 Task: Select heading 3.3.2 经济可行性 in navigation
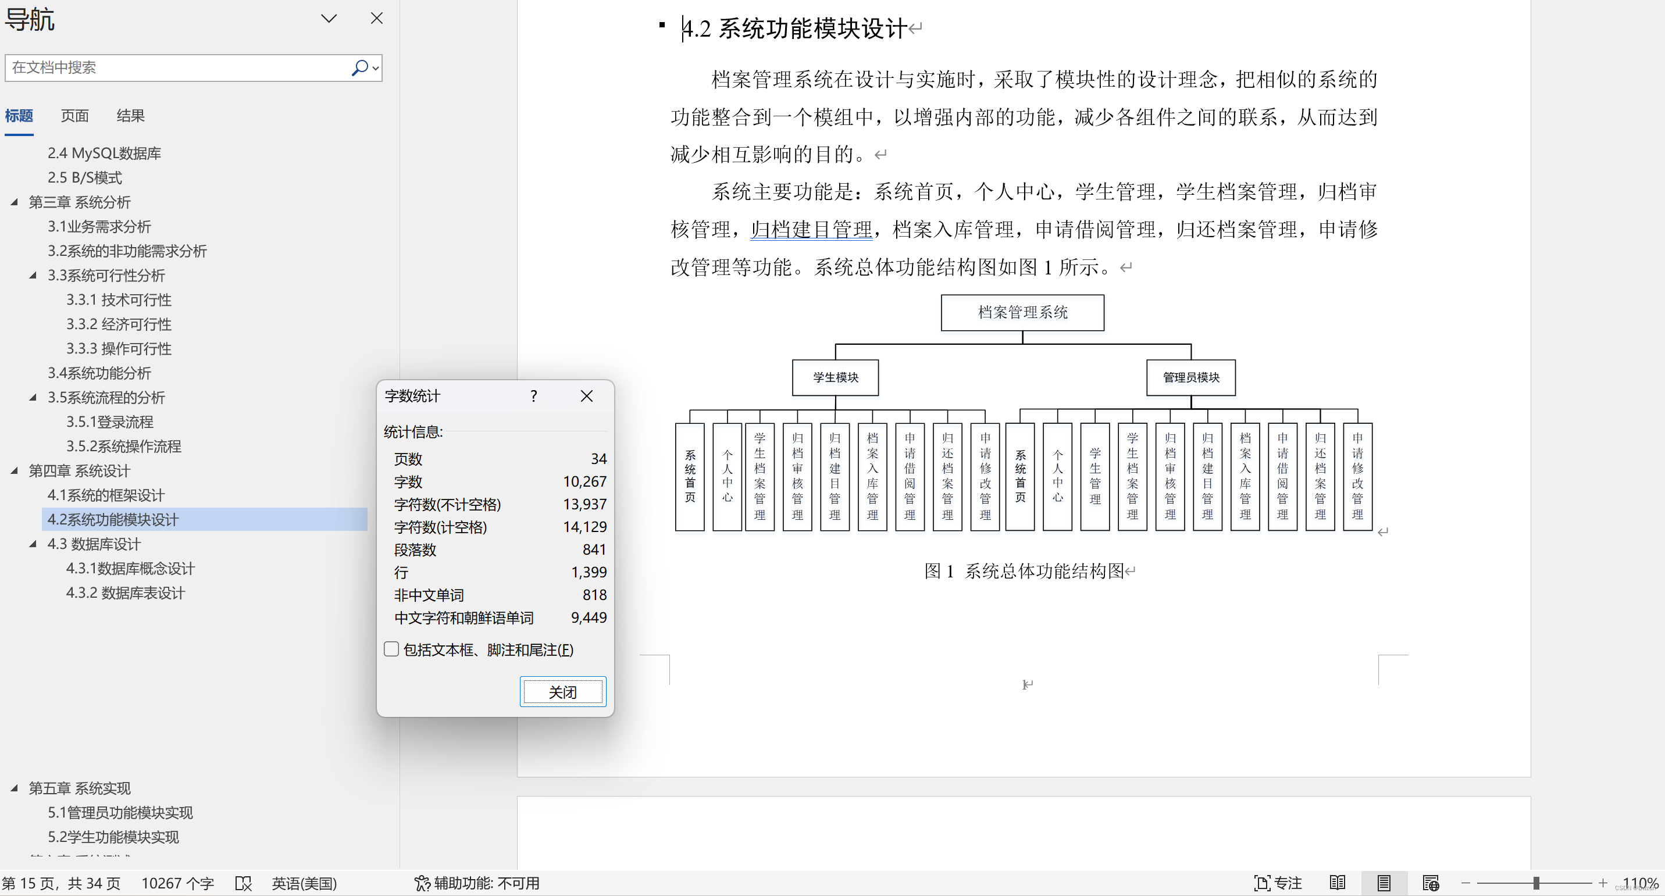point(118,324)
